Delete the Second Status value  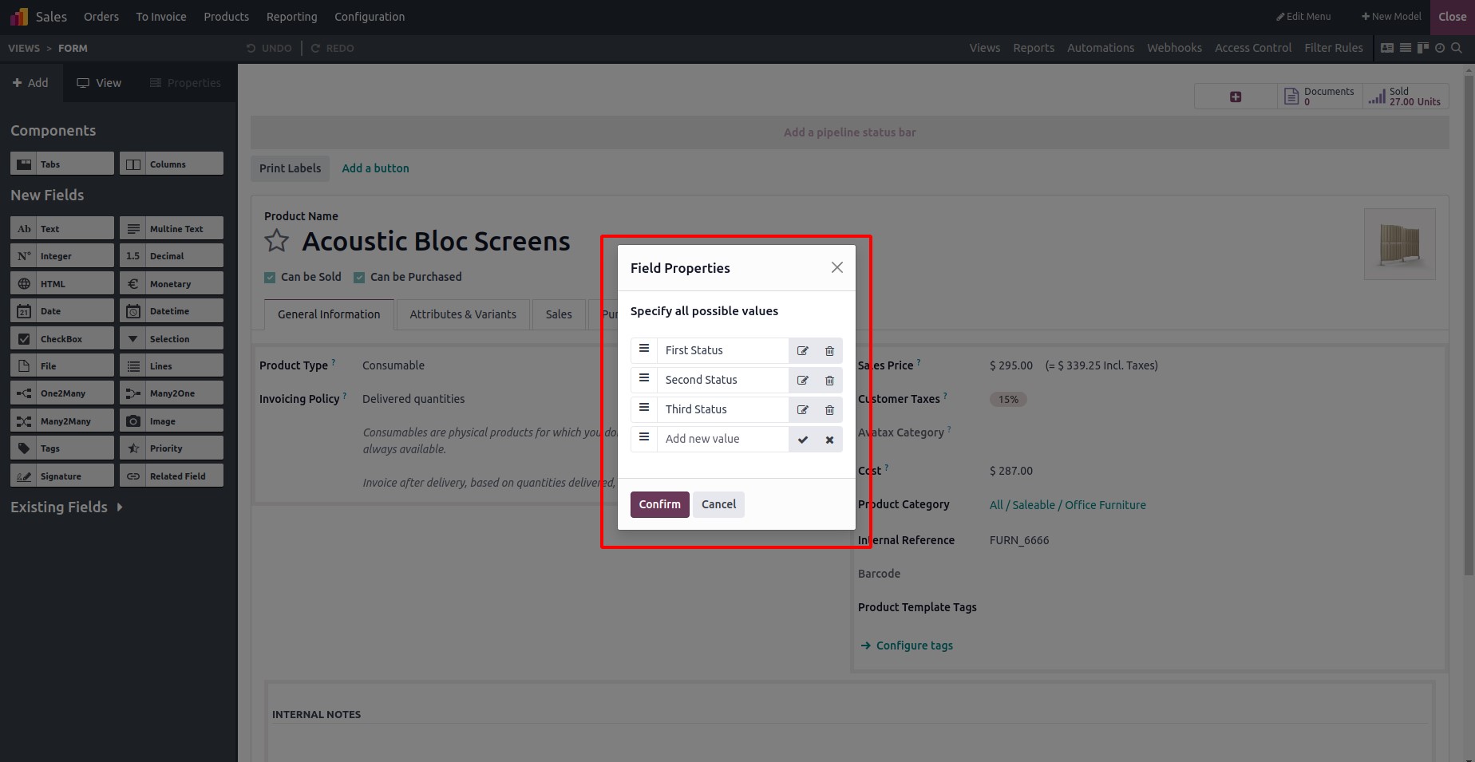click(829, 381)
